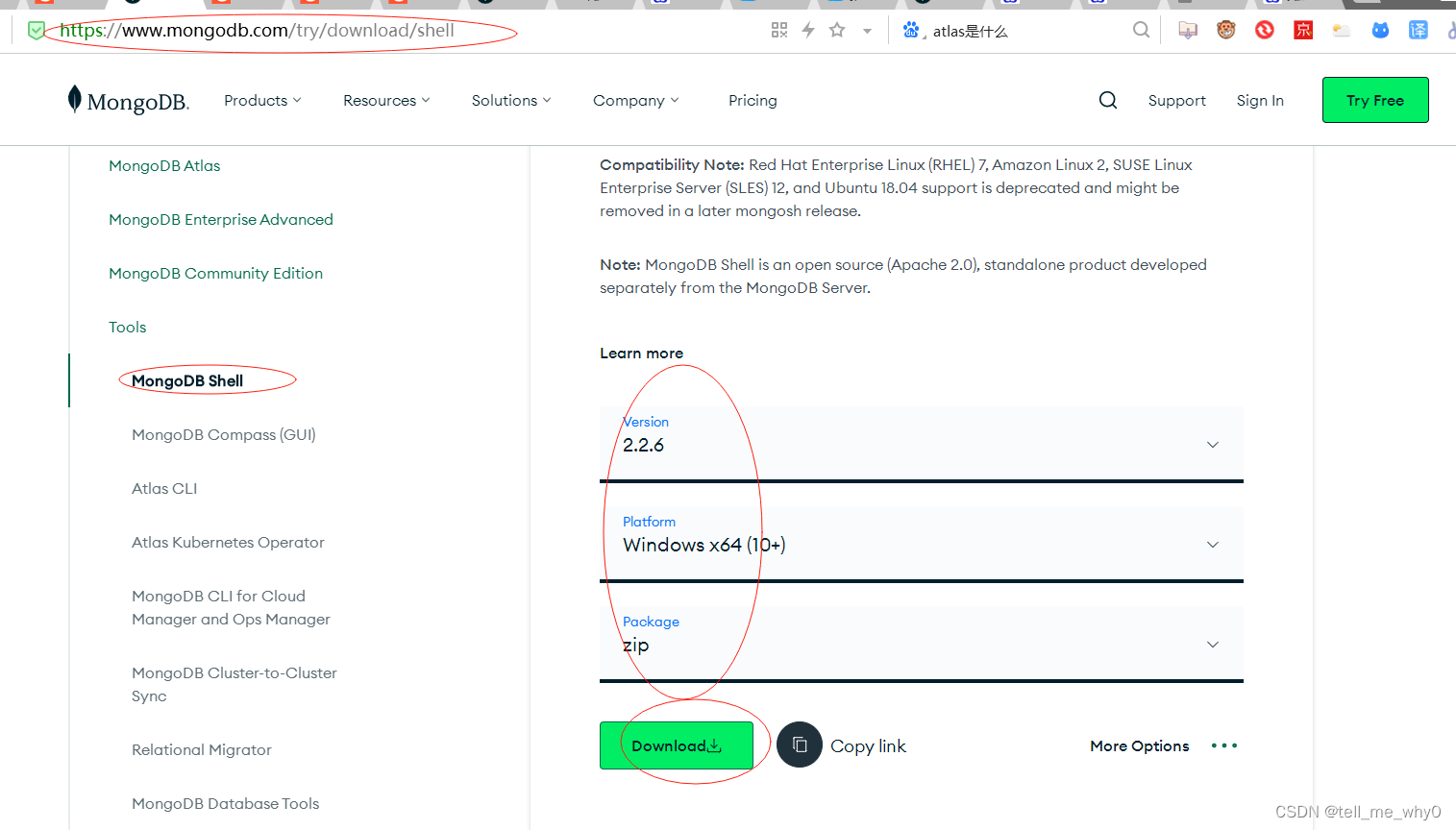Image resolution: width=1456 pixels, height=830 pixels.
Task: Select Atlas Kubernetes Operator in sidebar
Action: 228,542
